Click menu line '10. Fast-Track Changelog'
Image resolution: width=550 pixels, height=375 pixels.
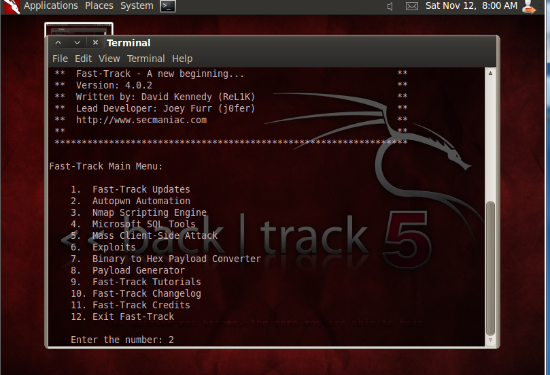[x=136, y=294]
